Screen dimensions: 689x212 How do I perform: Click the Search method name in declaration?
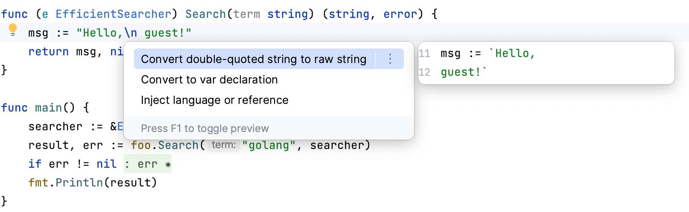(205, 14)
